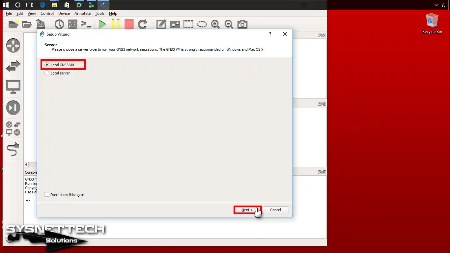Open the Edit menu
Image resolution: width=450 pixels, height=253 pixels.
click(20, 14)
